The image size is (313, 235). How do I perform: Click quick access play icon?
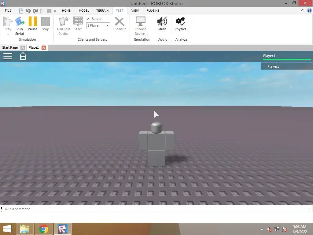coord(42,11)
